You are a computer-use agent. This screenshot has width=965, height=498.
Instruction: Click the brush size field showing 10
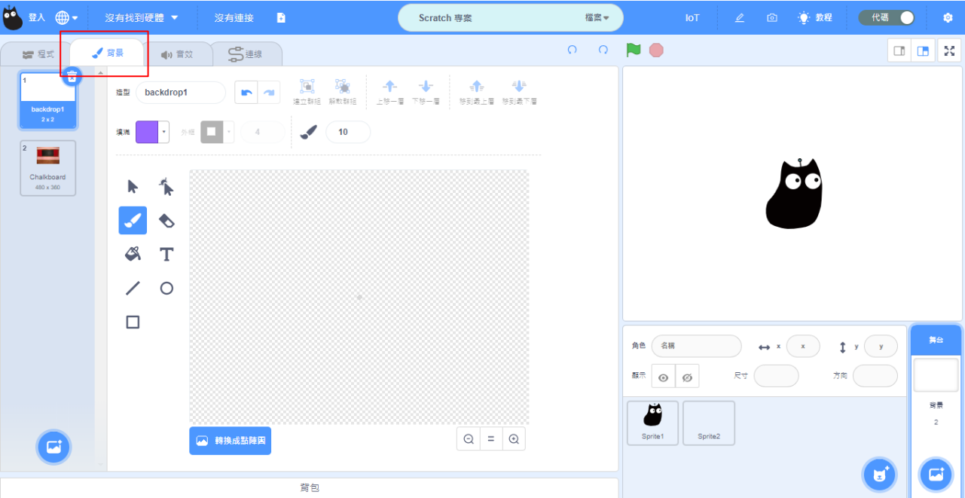pos(348,132)
